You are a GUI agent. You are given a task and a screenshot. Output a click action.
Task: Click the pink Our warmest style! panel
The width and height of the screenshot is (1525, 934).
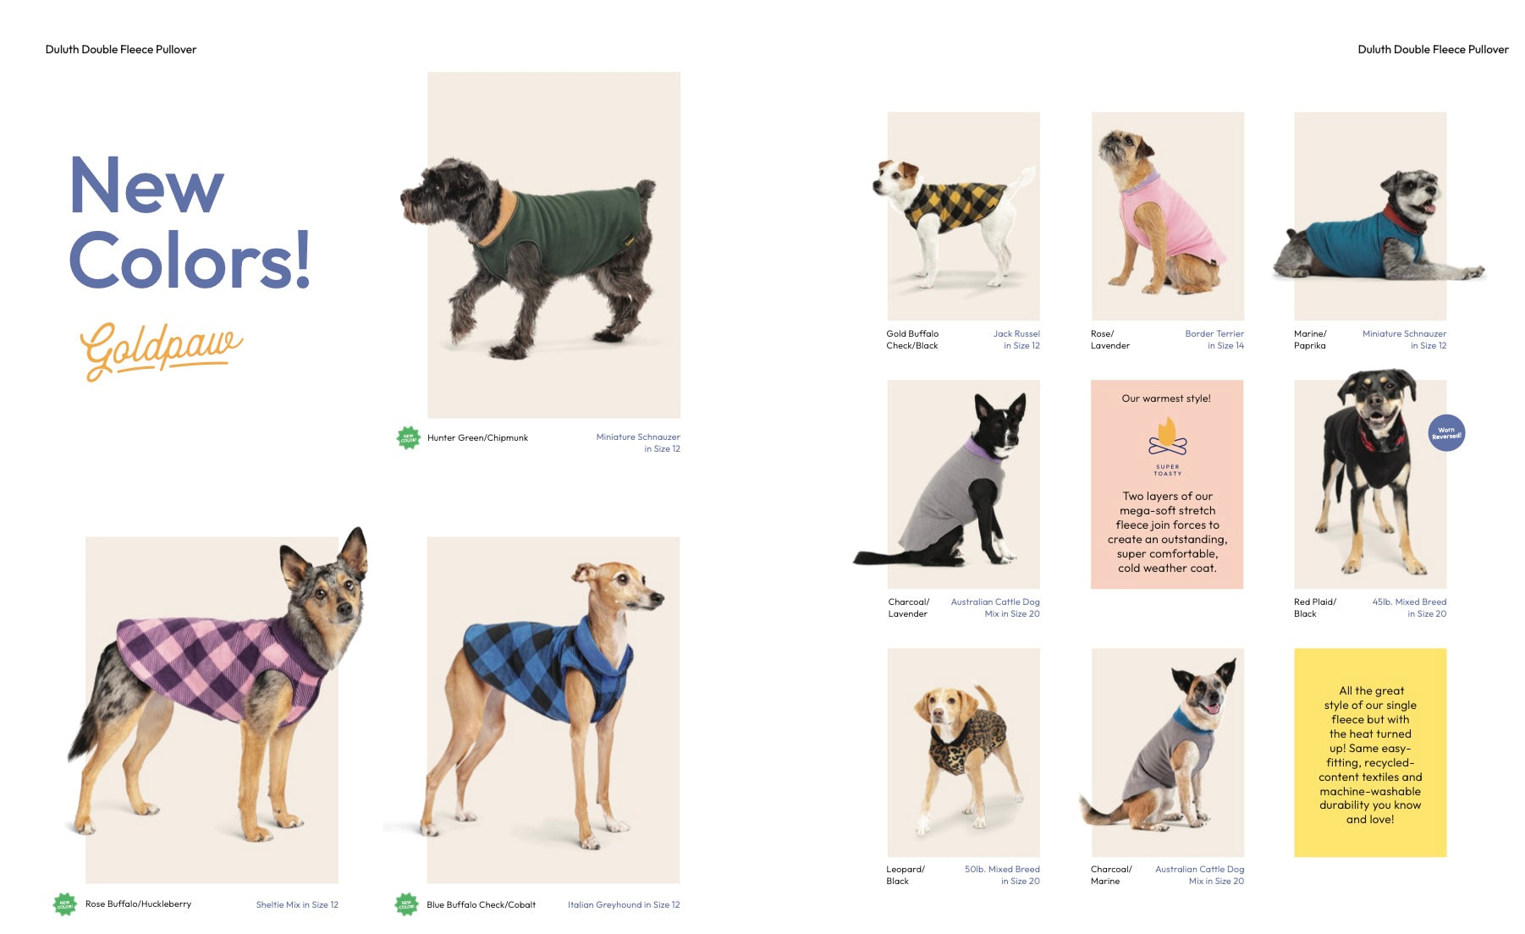click(1167, 484)
